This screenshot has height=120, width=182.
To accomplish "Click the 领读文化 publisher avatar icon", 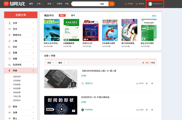I will (x=83, y=84).
